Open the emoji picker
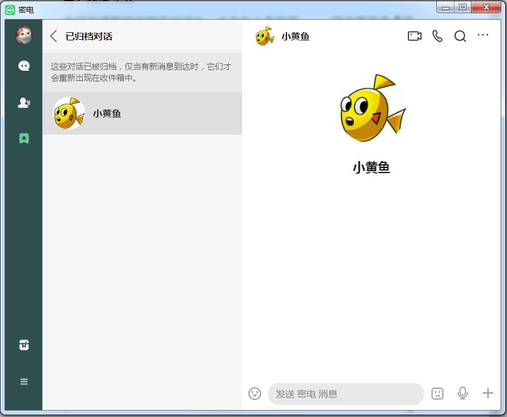507x417 pixels. pyautogui.click(x=255, y=394)
